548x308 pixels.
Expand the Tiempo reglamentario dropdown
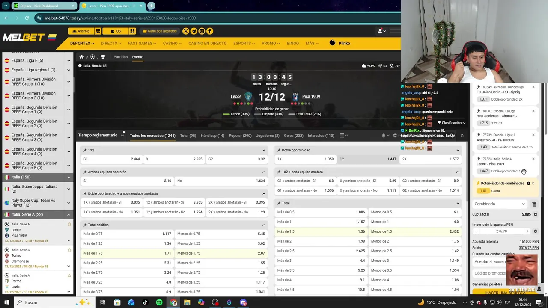point(101,135)
